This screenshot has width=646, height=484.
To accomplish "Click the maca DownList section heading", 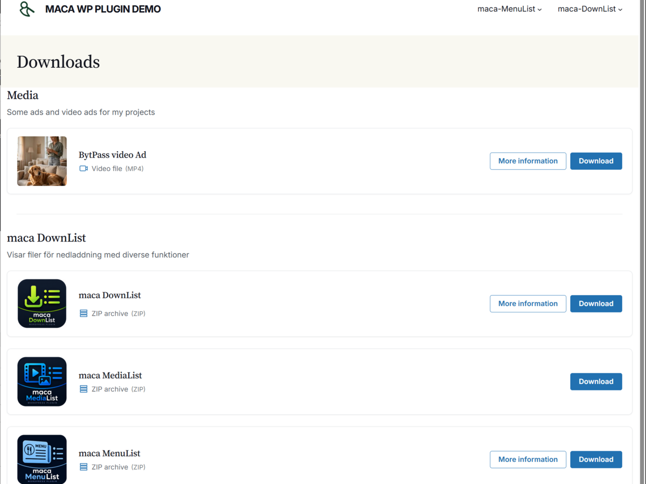I will point(46,238).
